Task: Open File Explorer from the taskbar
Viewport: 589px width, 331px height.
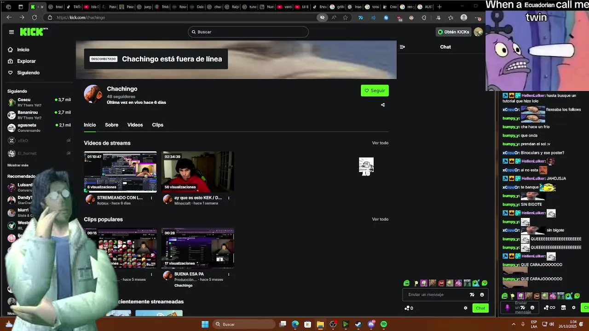Action: [x=320, y=325]
